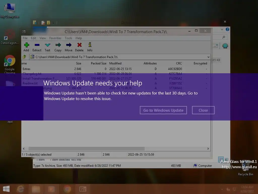Click the Explorer window search magnifier
This screenshot has height=194, width=258.
223,37
